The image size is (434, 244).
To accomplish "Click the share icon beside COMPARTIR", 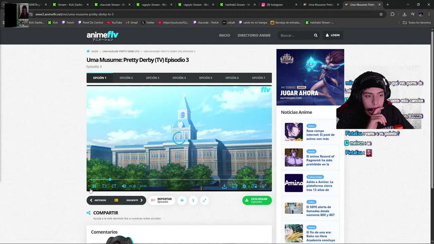I will 88,213.
